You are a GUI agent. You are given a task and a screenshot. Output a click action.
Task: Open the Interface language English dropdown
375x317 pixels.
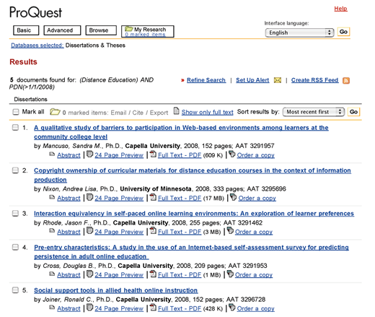pos(299,32)
